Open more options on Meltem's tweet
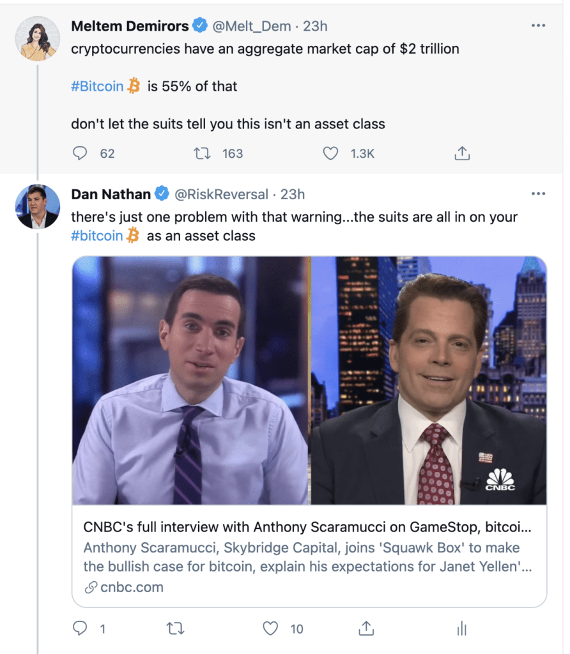 click(538, 26)
